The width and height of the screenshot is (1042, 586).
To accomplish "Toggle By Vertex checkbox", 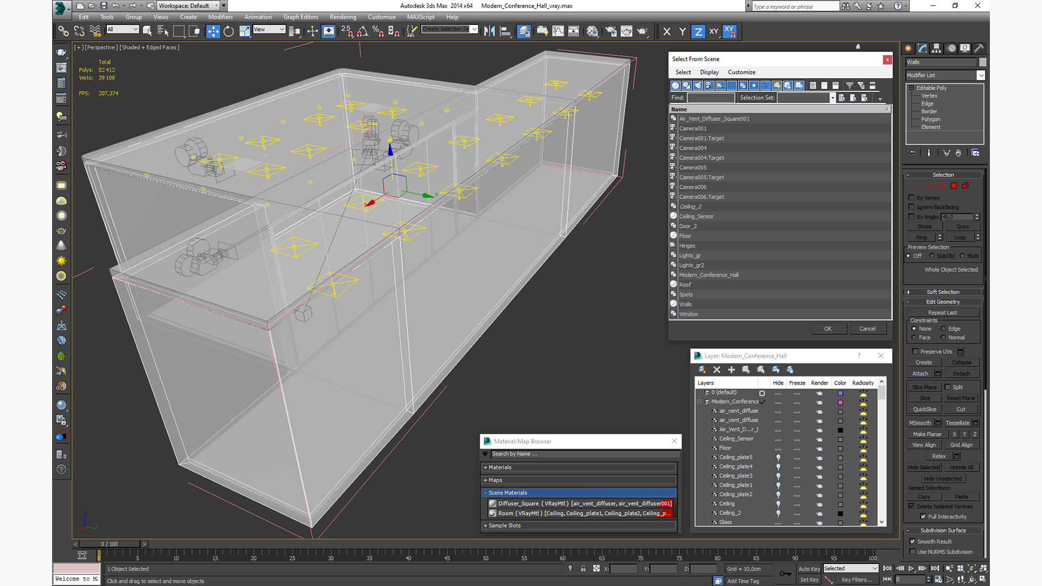I will coord(912,198).
